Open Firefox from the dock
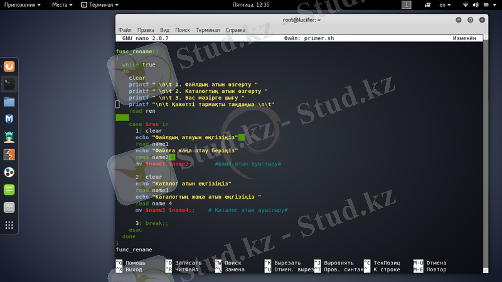 coord(9,66)
